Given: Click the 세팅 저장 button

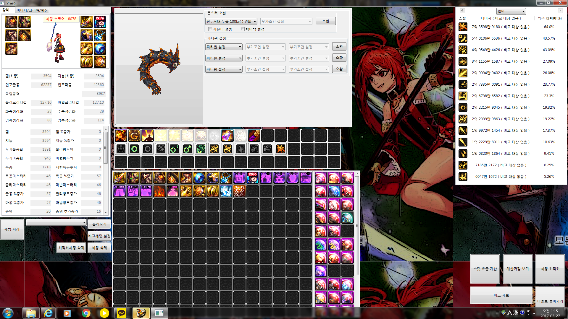Looking at the screenshot, I should click(x=12, y=229).
